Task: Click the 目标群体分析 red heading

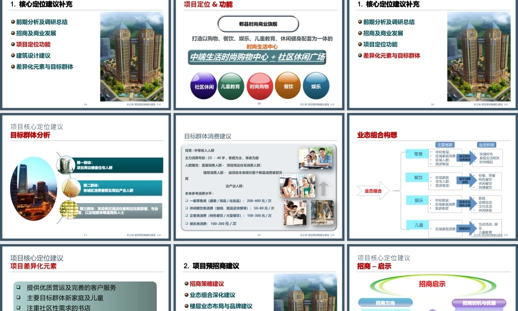Action: tap(30, 135)
